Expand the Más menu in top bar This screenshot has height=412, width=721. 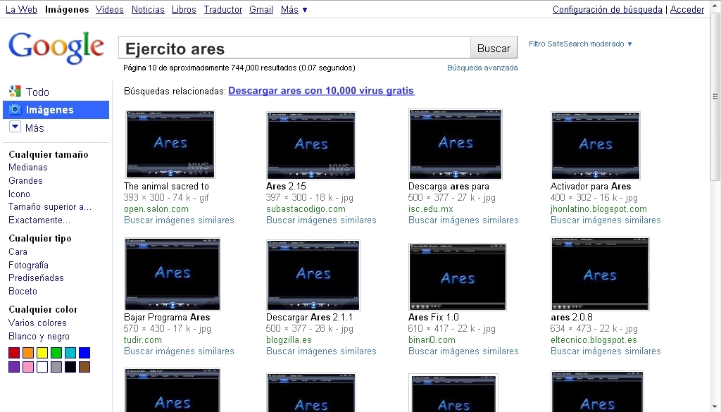pos(294,9)
